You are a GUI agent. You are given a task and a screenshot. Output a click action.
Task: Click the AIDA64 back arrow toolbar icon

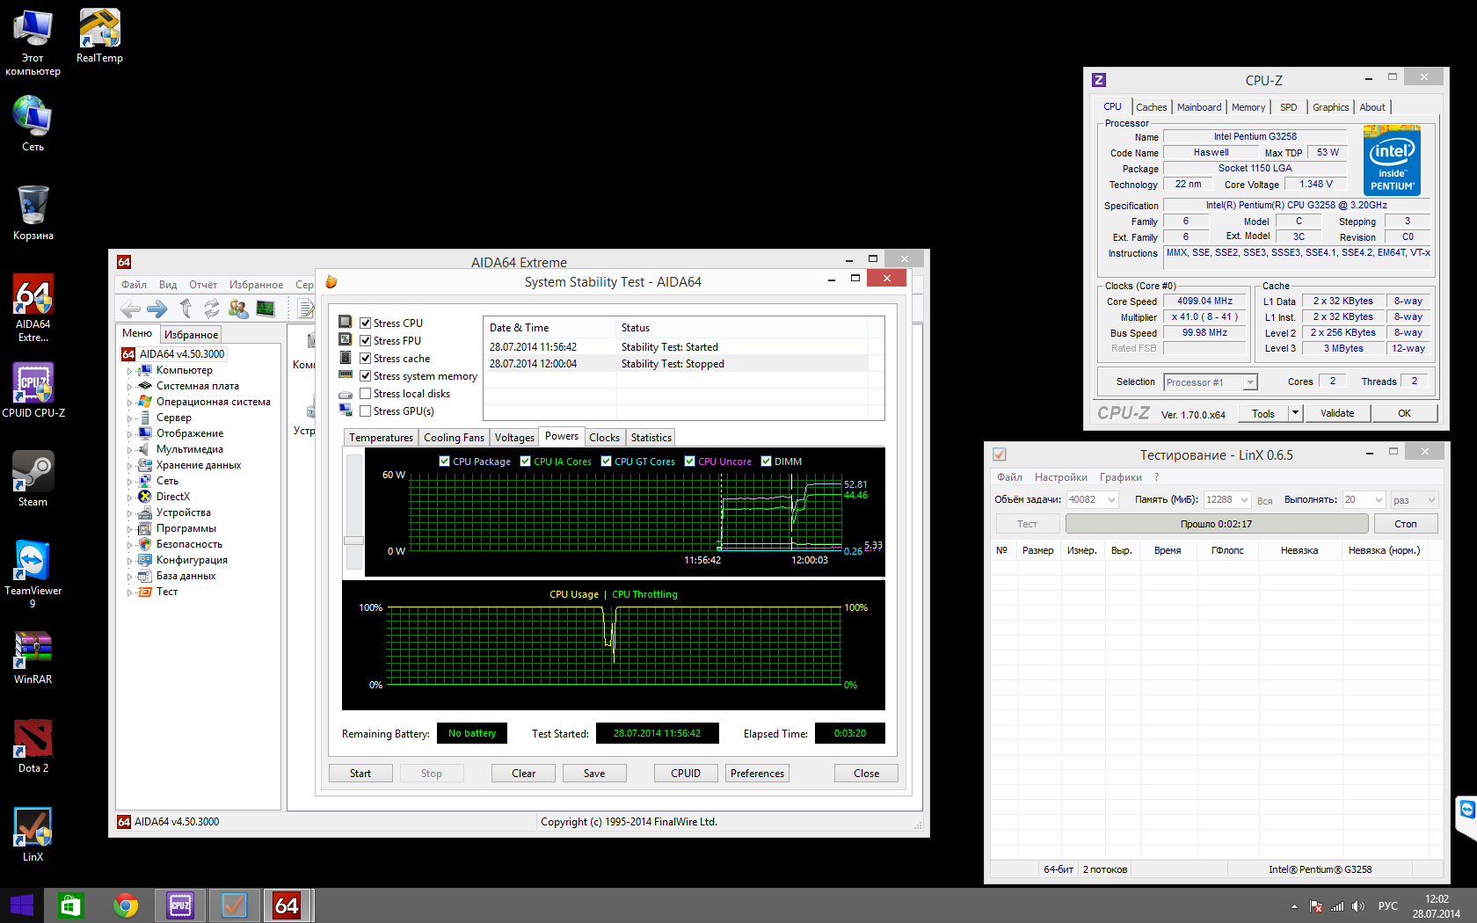[x=130, y=309]
